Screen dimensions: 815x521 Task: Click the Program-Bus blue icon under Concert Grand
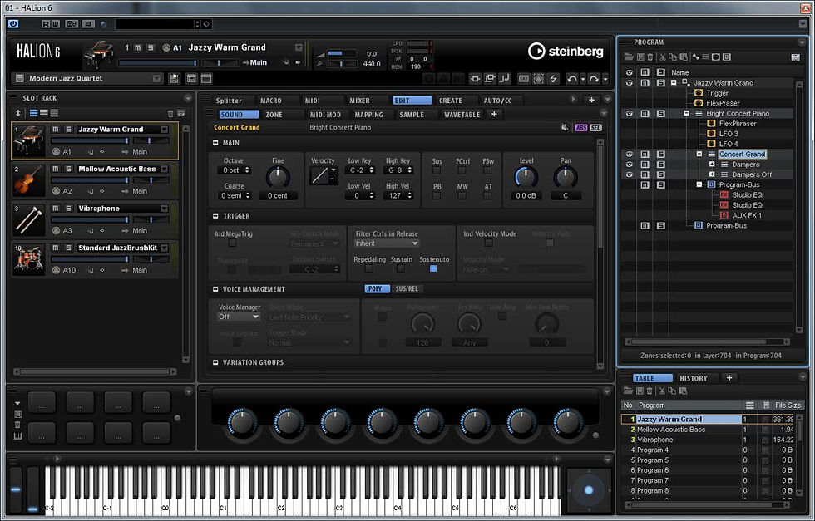pyautogui.click(x=711, y=185)
